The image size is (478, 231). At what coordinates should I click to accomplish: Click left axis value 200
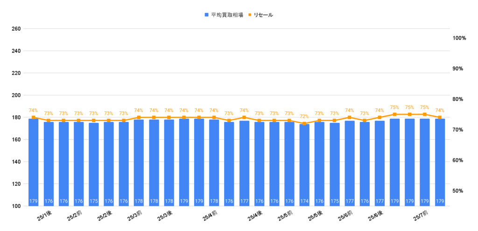point(16,95)
